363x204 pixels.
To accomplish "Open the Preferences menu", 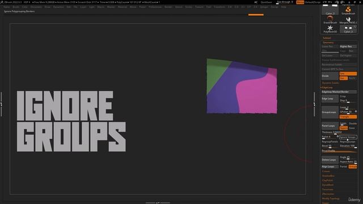I will coord(155,7).
